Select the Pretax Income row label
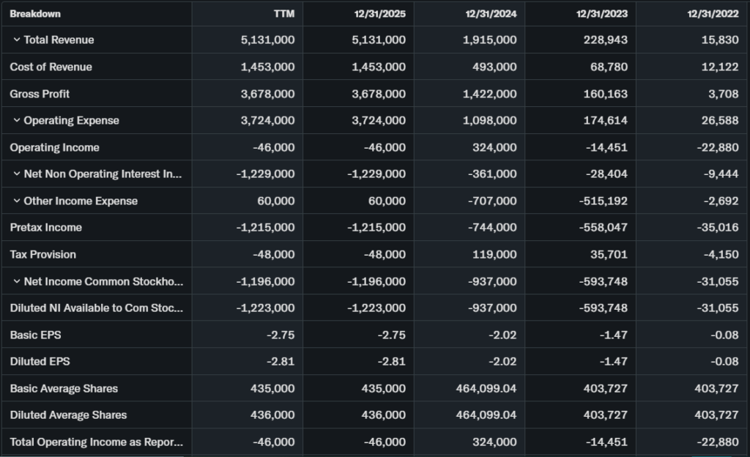This screenshot has width=750, height=457. click(45, 228)
